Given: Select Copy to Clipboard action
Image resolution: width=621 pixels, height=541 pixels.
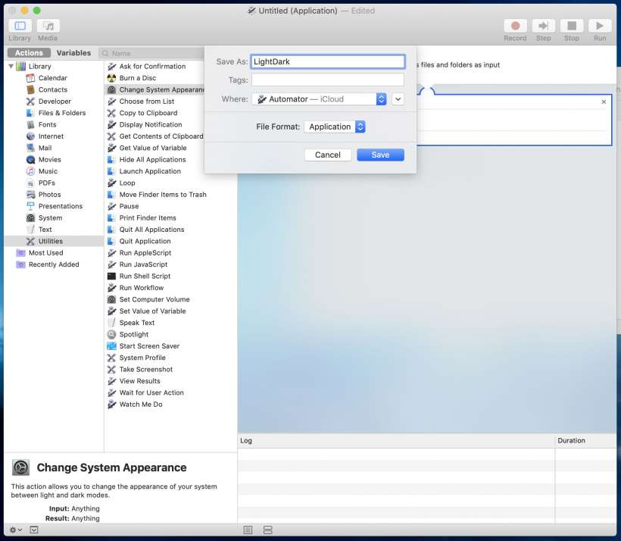Looking at the screenshot, I should pos(148,113).
